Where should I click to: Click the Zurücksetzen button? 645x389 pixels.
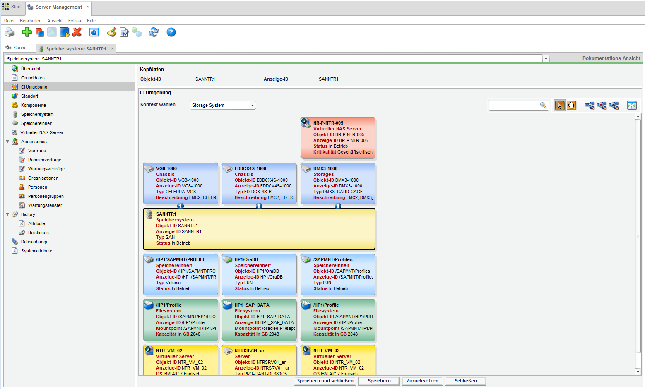click(x=422, y=381)
